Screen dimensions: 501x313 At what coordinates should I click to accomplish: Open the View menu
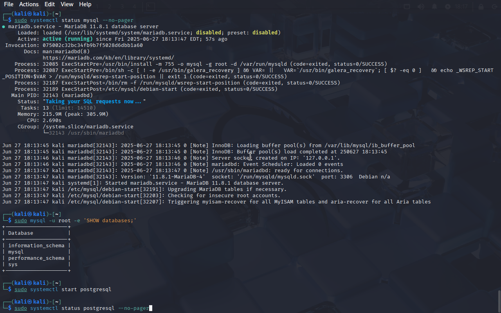click(x=67, y=4)
